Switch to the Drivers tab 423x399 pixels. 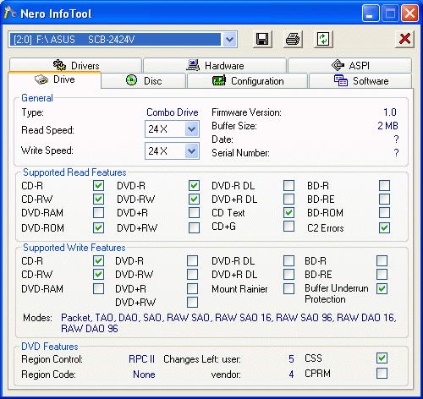click(75, 65)
